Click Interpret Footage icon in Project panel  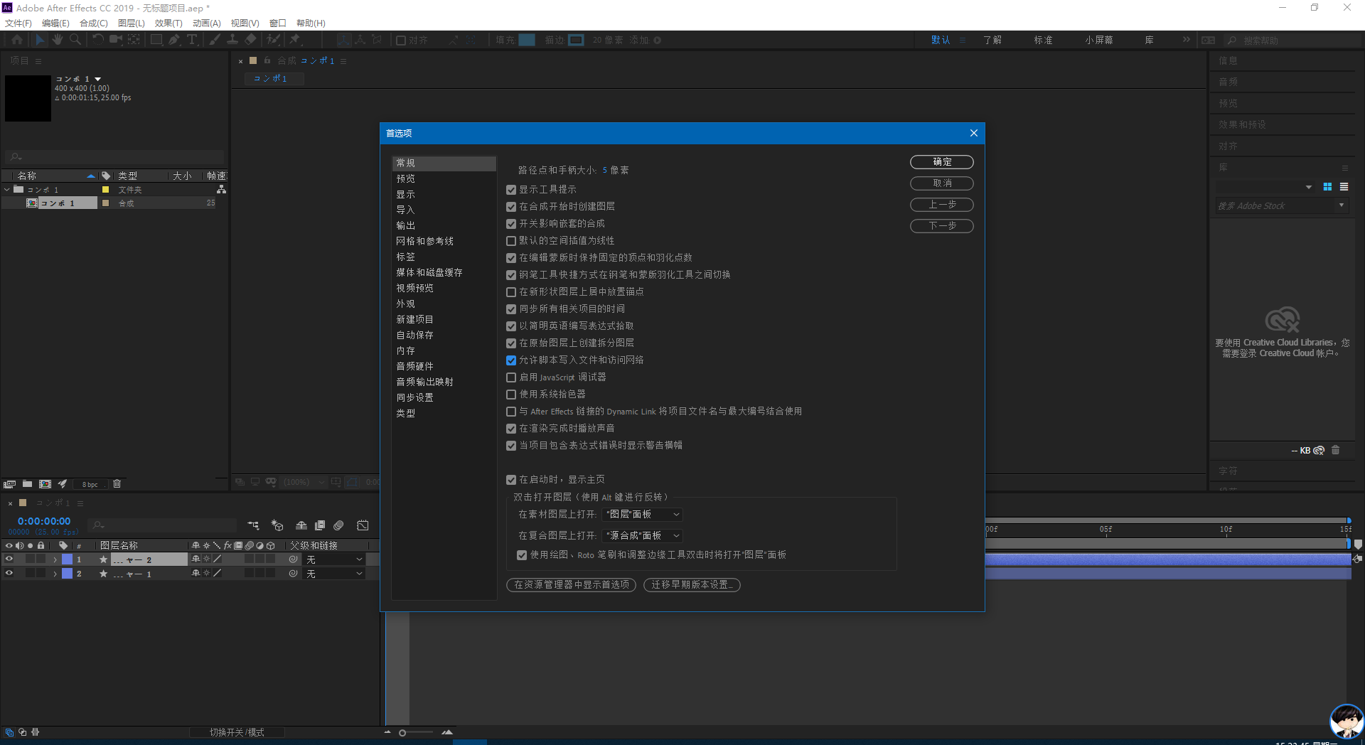point(9,484)
